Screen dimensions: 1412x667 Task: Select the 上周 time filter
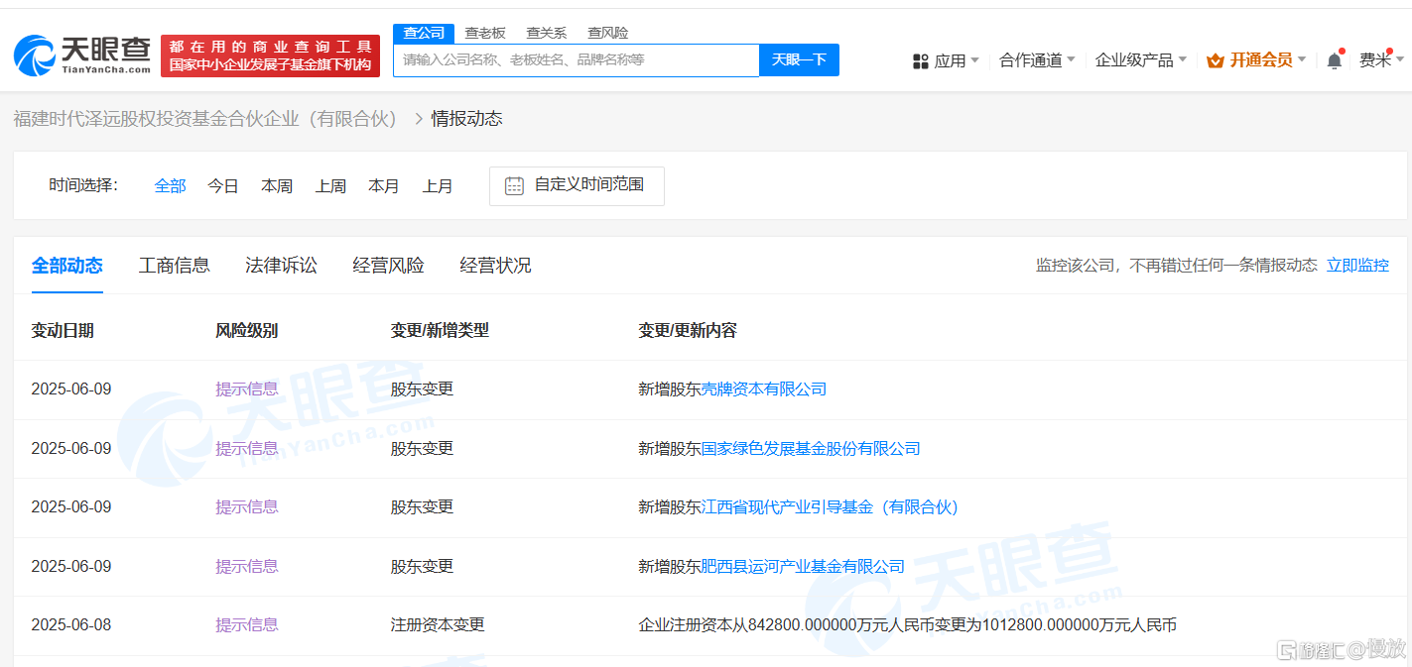click(330, 185)
